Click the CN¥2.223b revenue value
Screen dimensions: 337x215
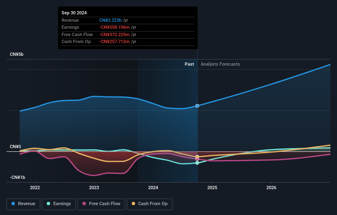tap(110, 20)
